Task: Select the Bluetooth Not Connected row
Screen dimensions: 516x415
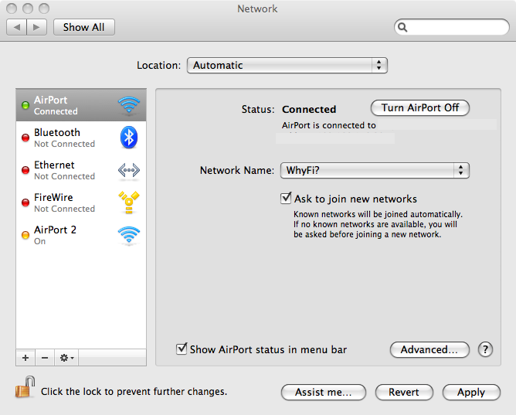Action: (x=81, y=138)
